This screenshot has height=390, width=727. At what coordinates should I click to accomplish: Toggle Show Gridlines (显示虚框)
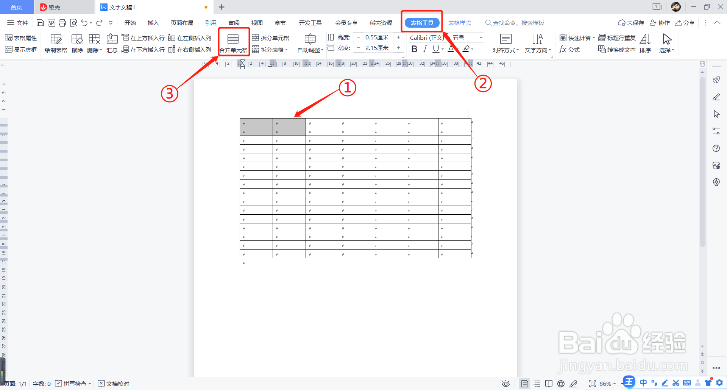(x=21, y=50)
